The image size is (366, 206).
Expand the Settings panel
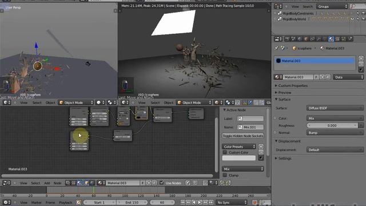pyautogui.click(x=285, y=158)
